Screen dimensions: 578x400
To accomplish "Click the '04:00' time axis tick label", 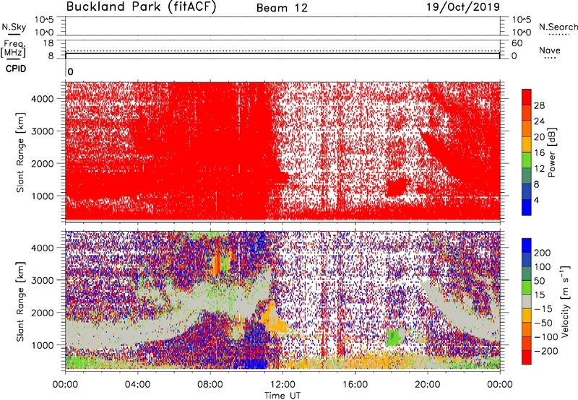I will pos(137,385).
